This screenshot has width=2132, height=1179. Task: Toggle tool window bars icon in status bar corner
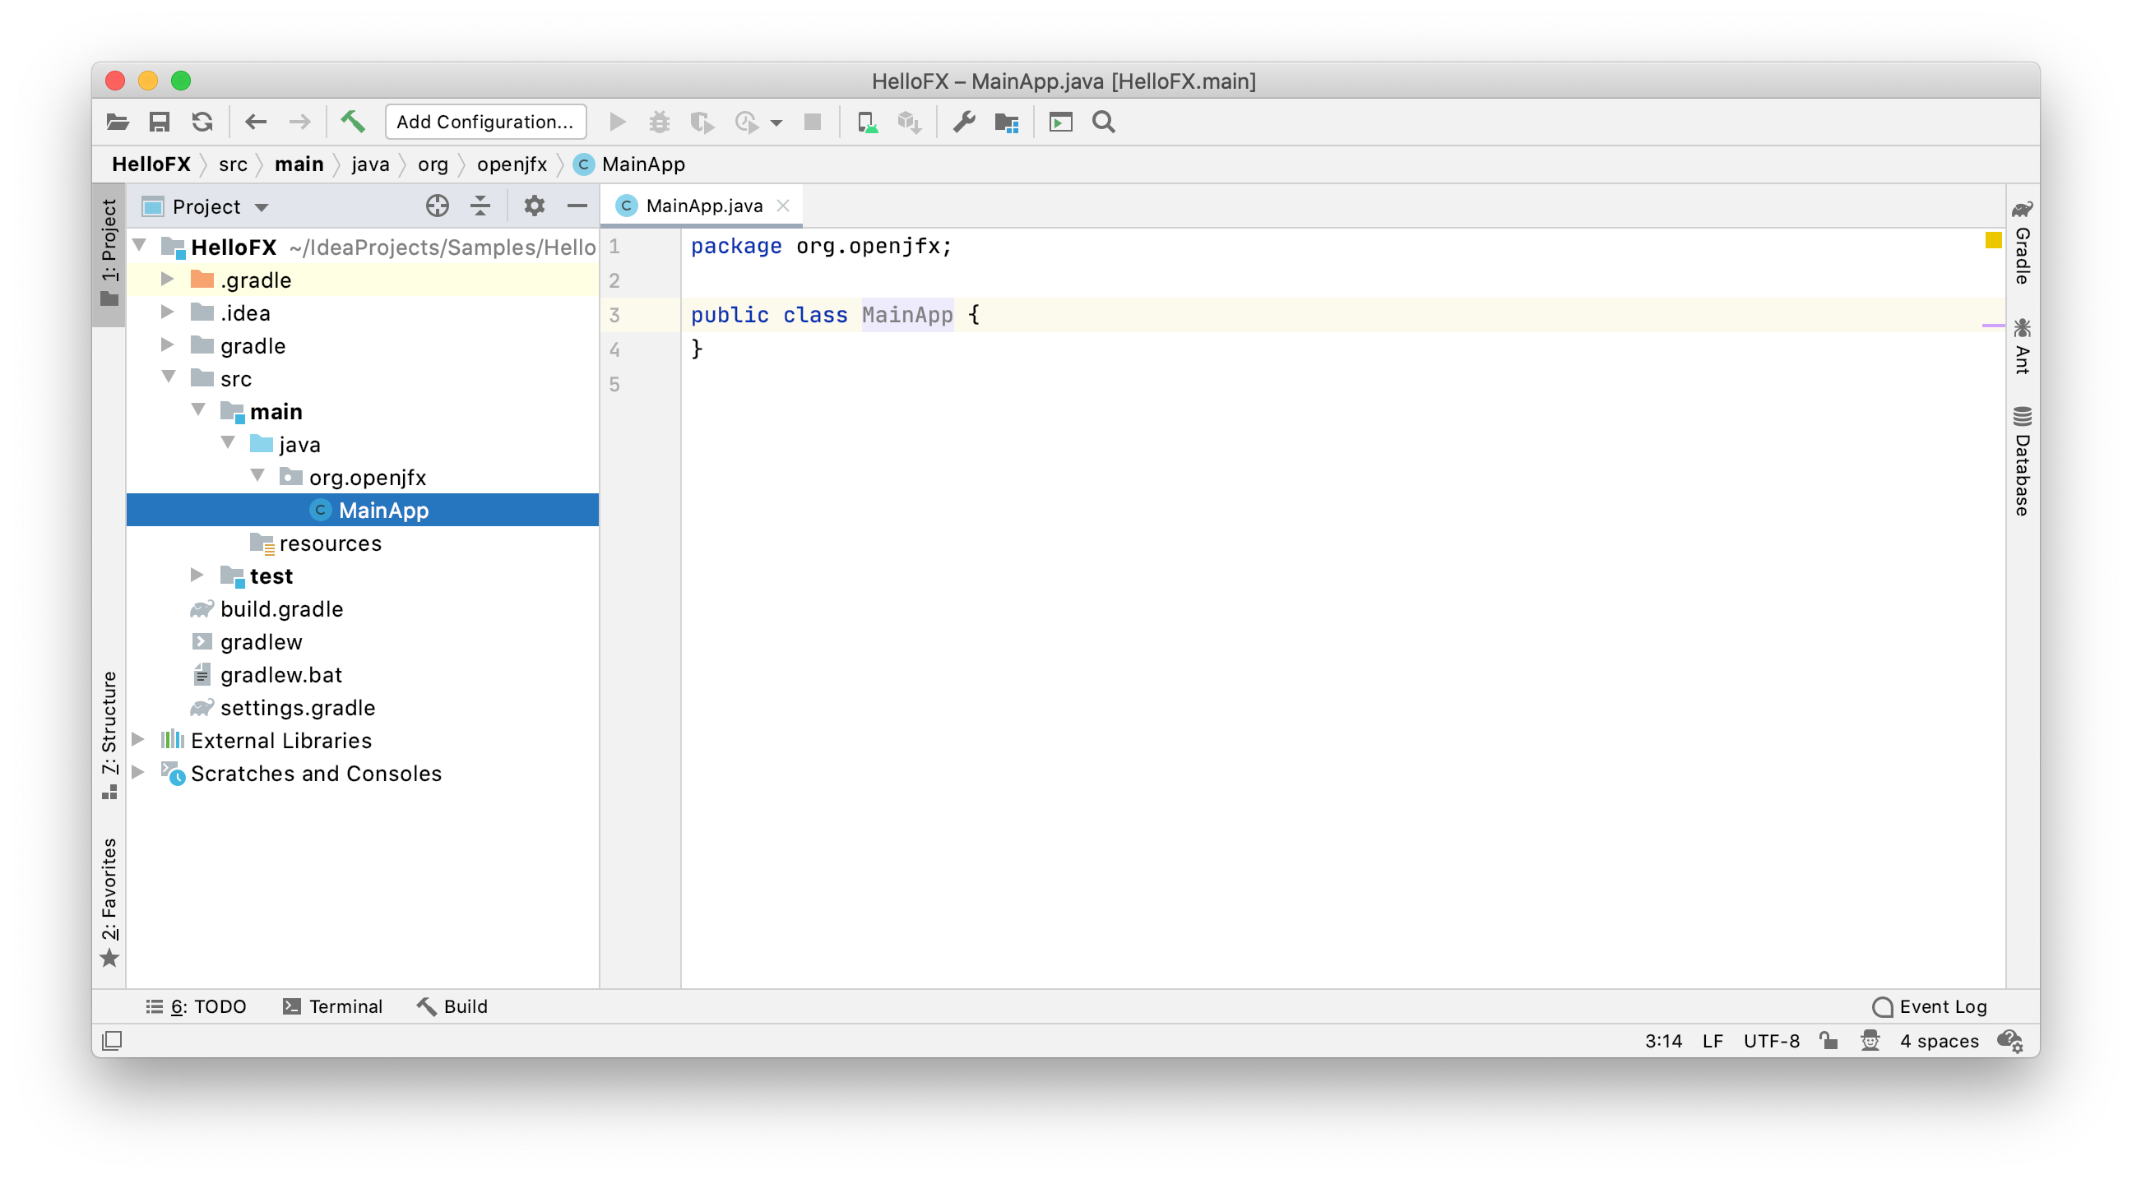point(112,1040)
